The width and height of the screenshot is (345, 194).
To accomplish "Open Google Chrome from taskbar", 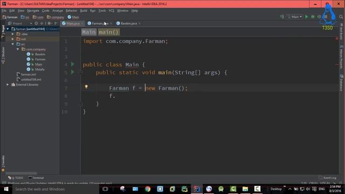I will (148, 189).
